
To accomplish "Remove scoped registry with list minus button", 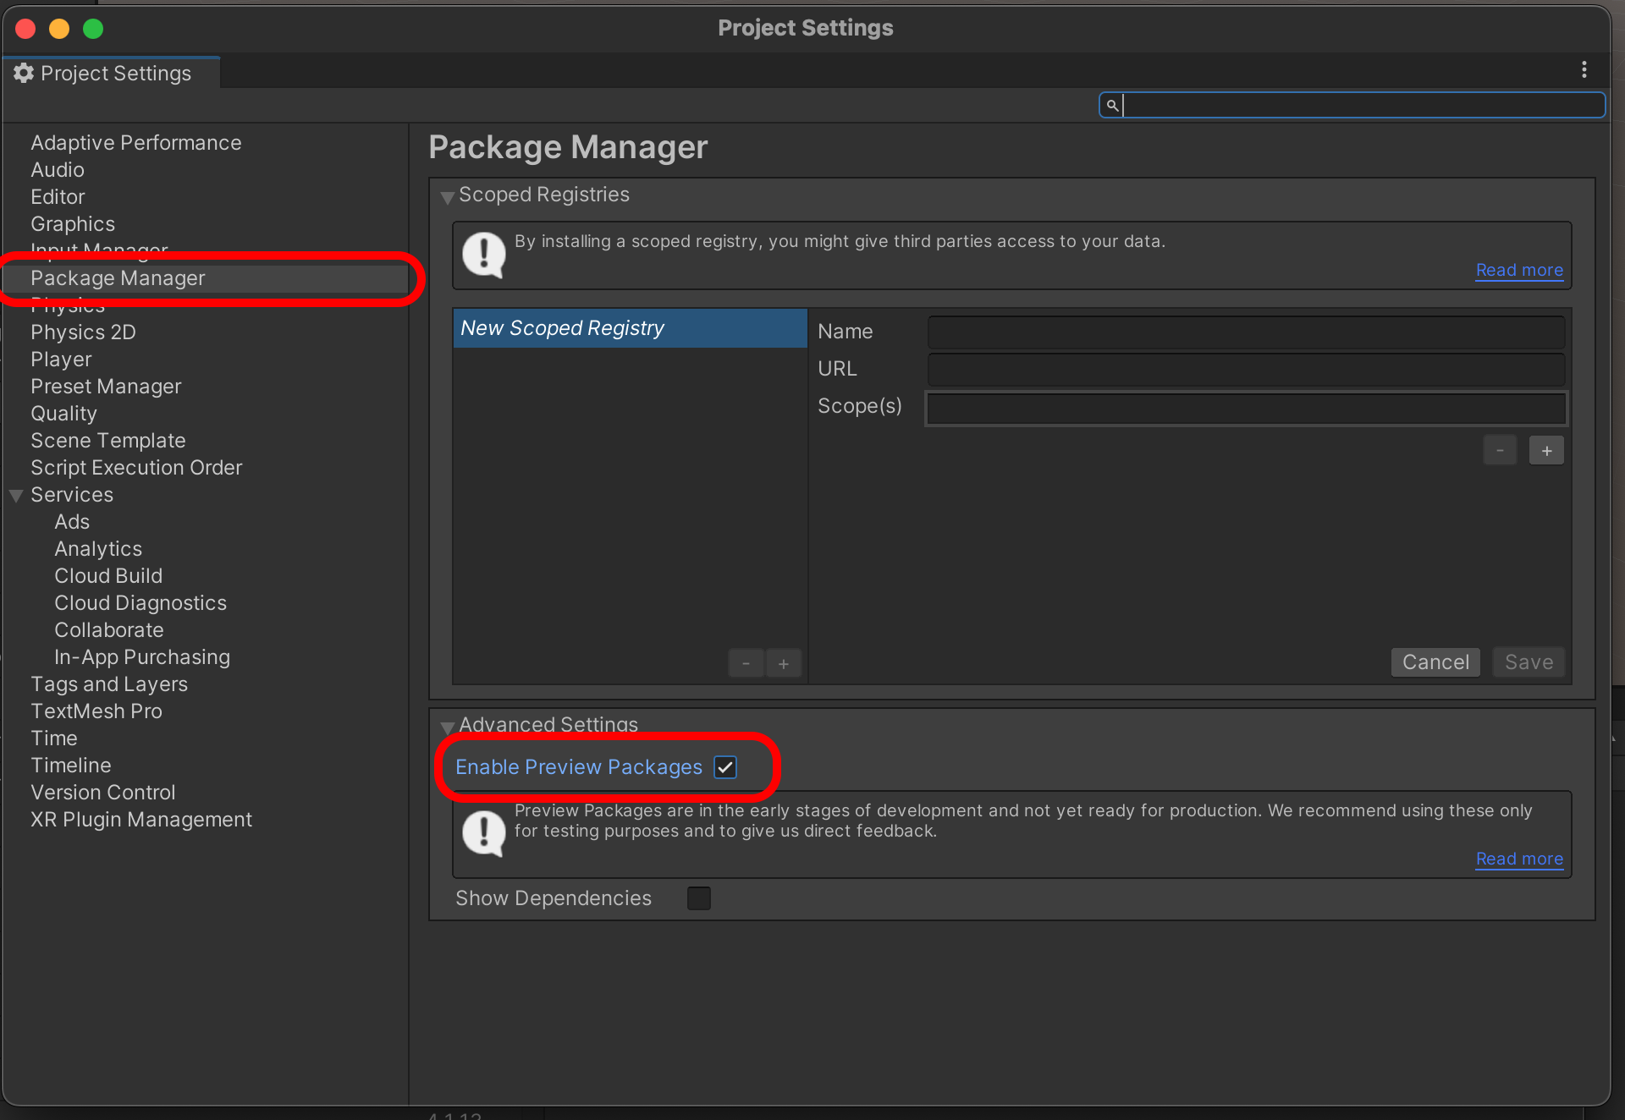I will [x=746, y=664].
